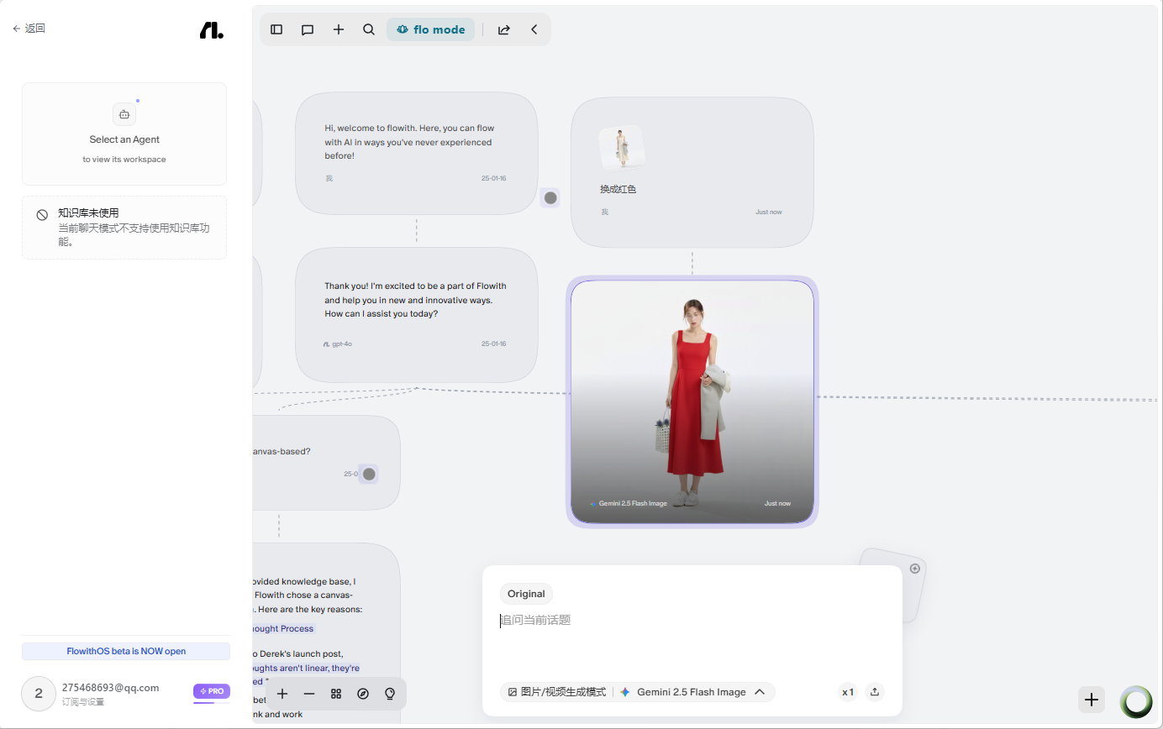The height and width of the screenshot is (729, 1163).
Task: Click the search magnifier in top toolbar
Action: (369, 29)
